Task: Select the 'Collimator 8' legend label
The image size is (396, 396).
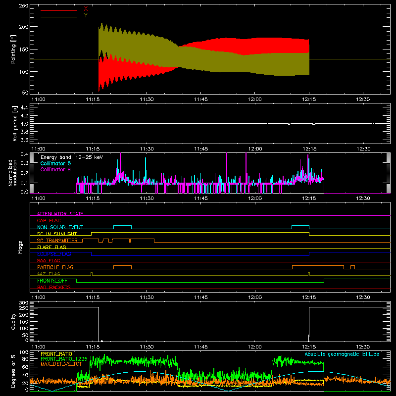Action: pyautogui.click(x=55, y=163)
